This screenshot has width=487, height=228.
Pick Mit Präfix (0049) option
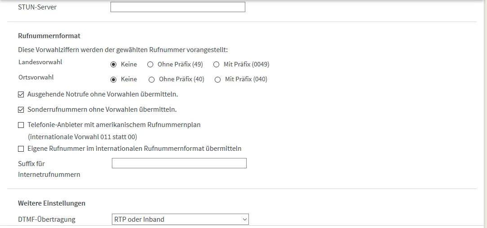coord(217,64)
